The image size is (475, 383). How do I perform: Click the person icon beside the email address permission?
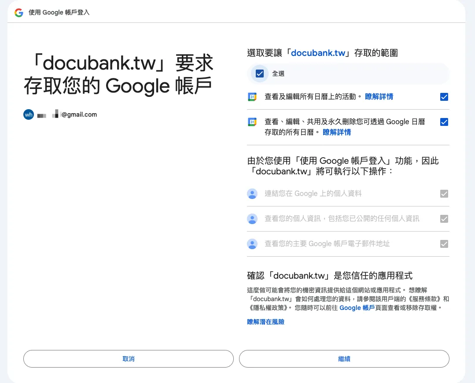tap(252, 244)
